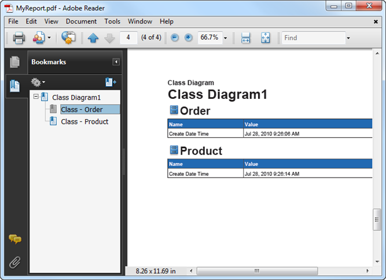Click the Fit Width scrolling icon
386x280 pixels.
click(x=246, y=38)
